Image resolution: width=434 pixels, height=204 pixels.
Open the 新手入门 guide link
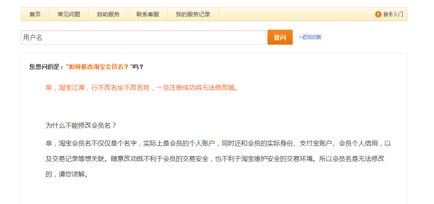tap(393, 14)
